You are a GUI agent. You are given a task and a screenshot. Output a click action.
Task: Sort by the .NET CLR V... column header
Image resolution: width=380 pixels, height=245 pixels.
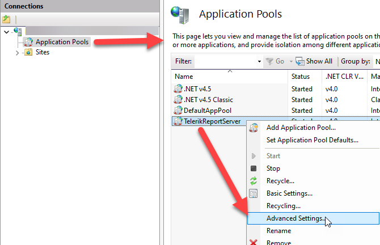click(344, 77)
